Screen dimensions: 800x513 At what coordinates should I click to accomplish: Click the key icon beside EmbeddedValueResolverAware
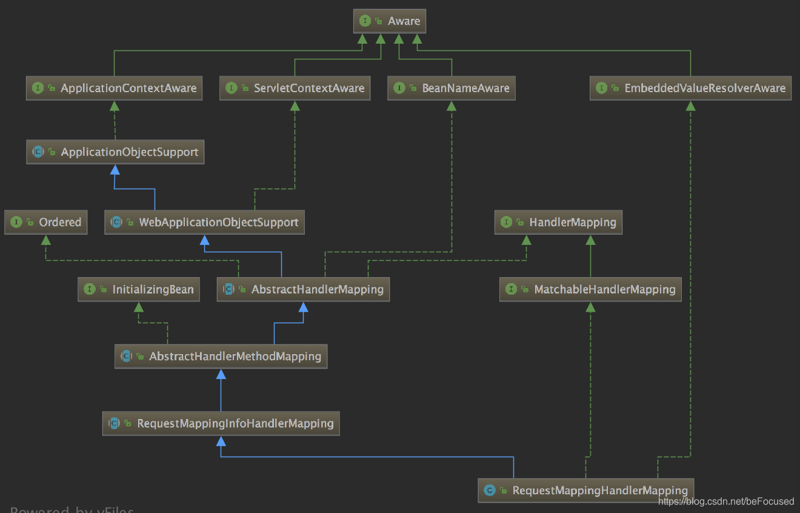click(615, 88)
